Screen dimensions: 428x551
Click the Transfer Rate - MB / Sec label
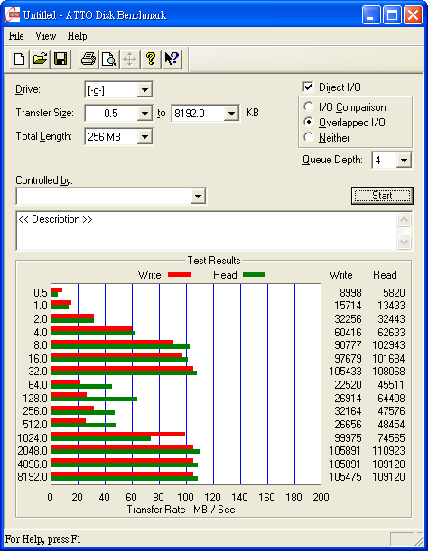181,510
